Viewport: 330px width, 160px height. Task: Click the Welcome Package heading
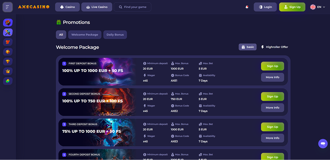click(77, 47)
